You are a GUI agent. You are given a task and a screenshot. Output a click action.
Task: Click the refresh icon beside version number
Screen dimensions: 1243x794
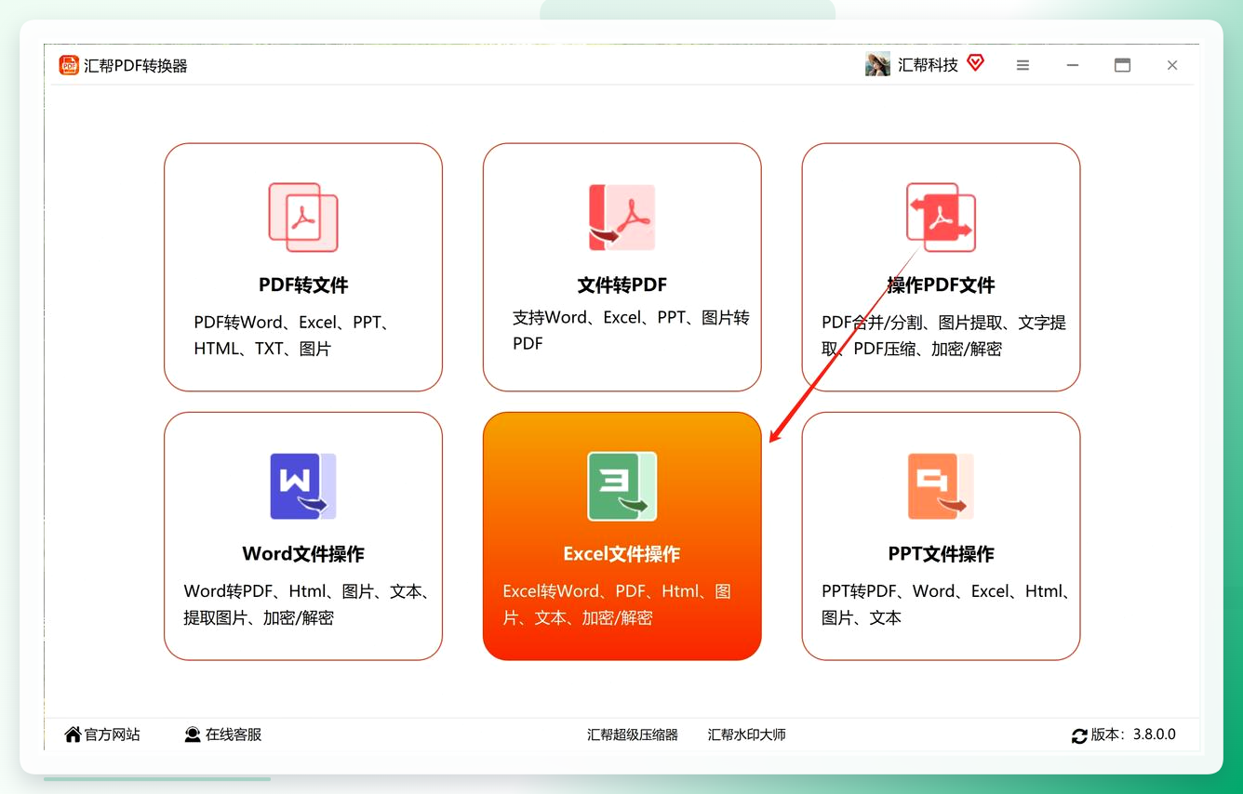coord(1079,735)
